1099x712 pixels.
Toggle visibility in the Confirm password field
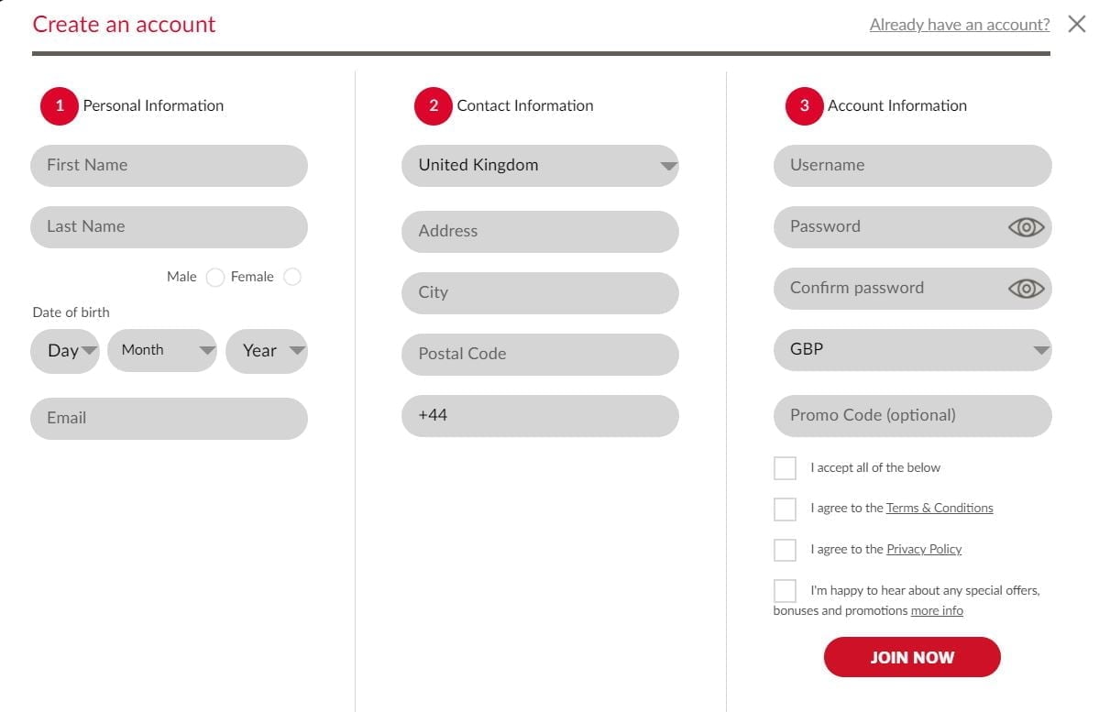click(x=1026, y=289)
